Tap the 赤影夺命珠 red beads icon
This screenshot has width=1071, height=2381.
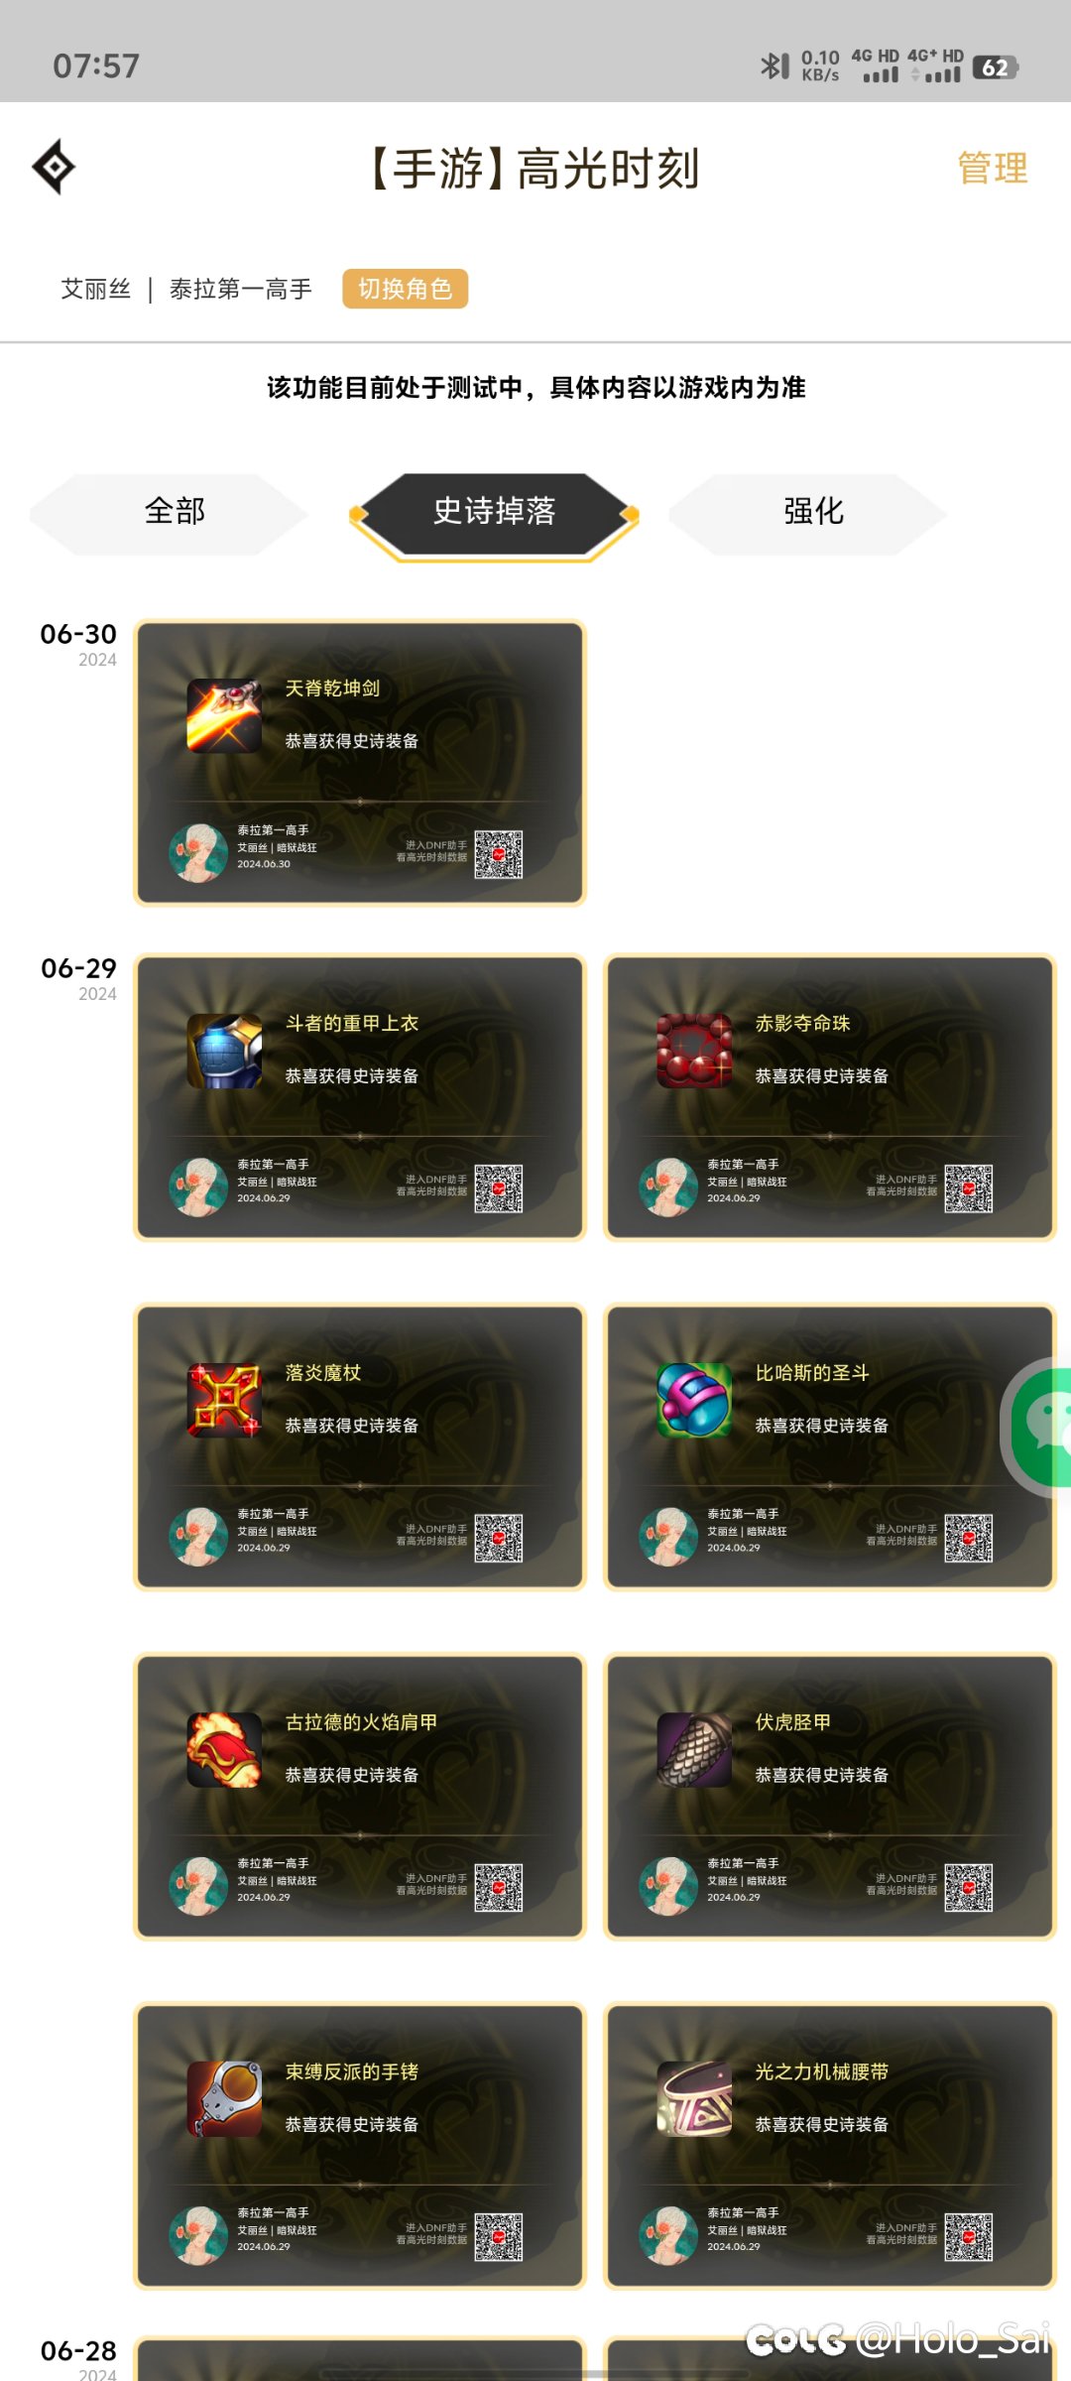pyautogui.click(x=694, y=1051)
